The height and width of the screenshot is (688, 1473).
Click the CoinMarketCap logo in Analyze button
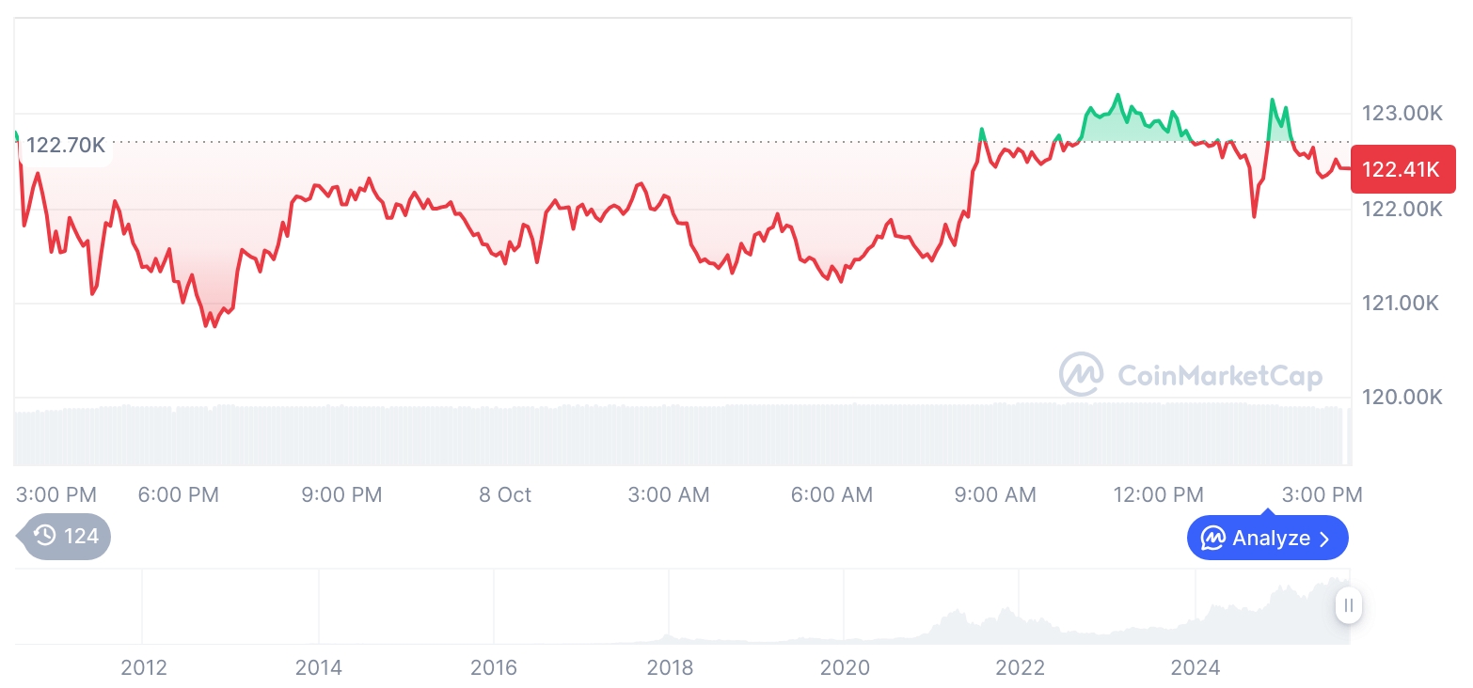(x=1213, y=539)
